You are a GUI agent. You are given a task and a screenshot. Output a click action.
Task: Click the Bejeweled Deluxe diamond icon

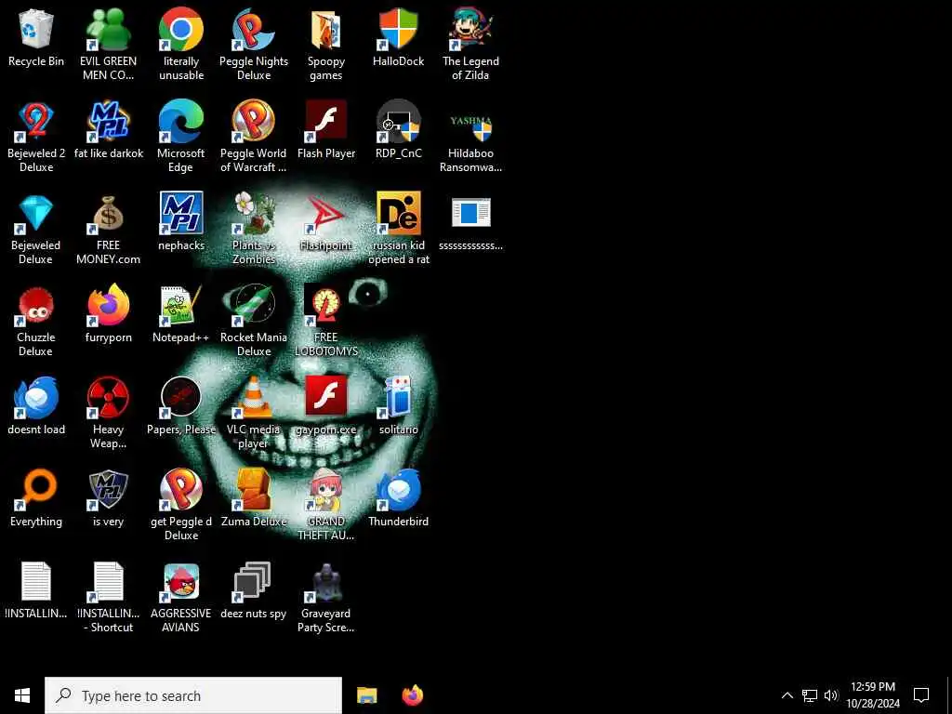tap(36, 214)
